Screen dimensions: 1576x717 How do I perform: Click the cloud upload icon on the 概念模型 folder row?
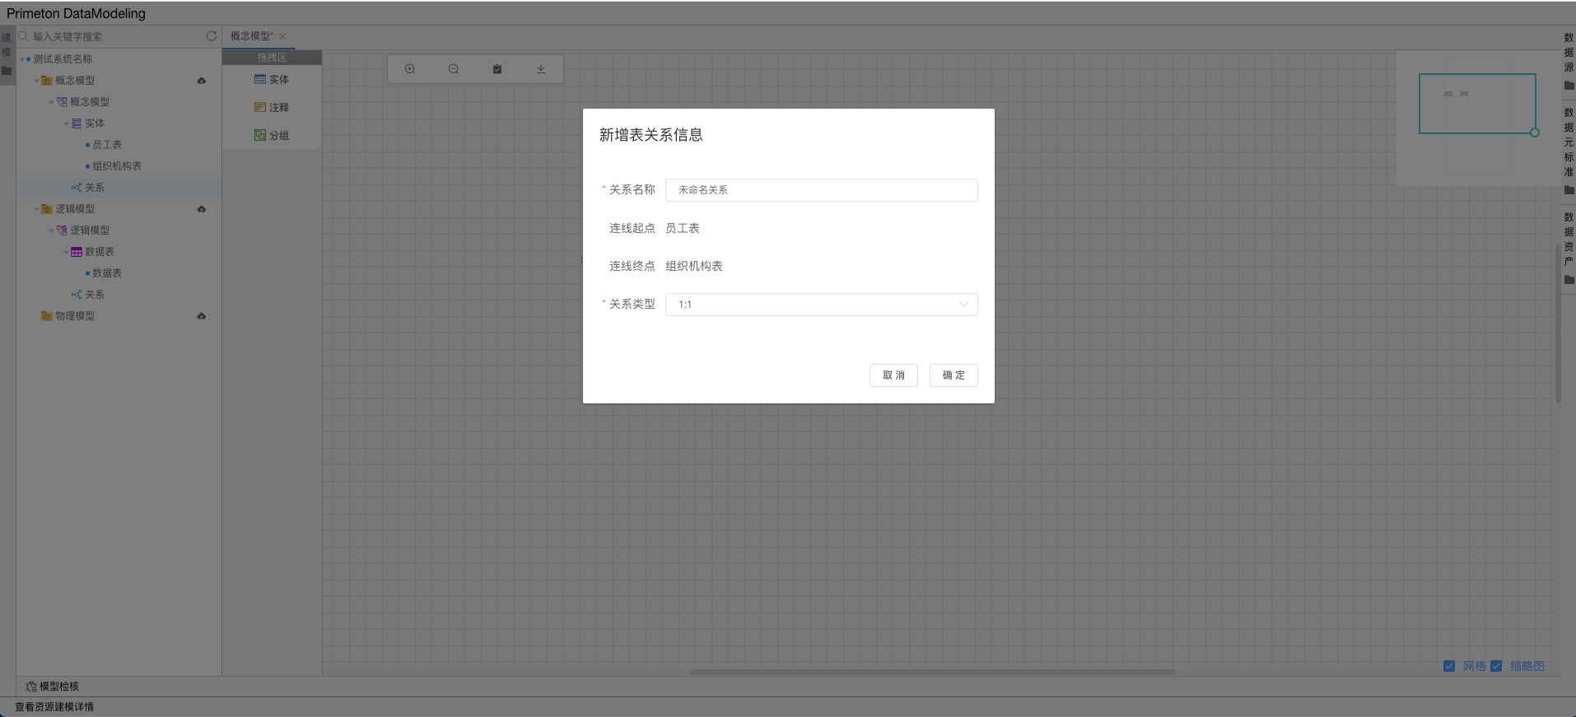pos(202,81)
